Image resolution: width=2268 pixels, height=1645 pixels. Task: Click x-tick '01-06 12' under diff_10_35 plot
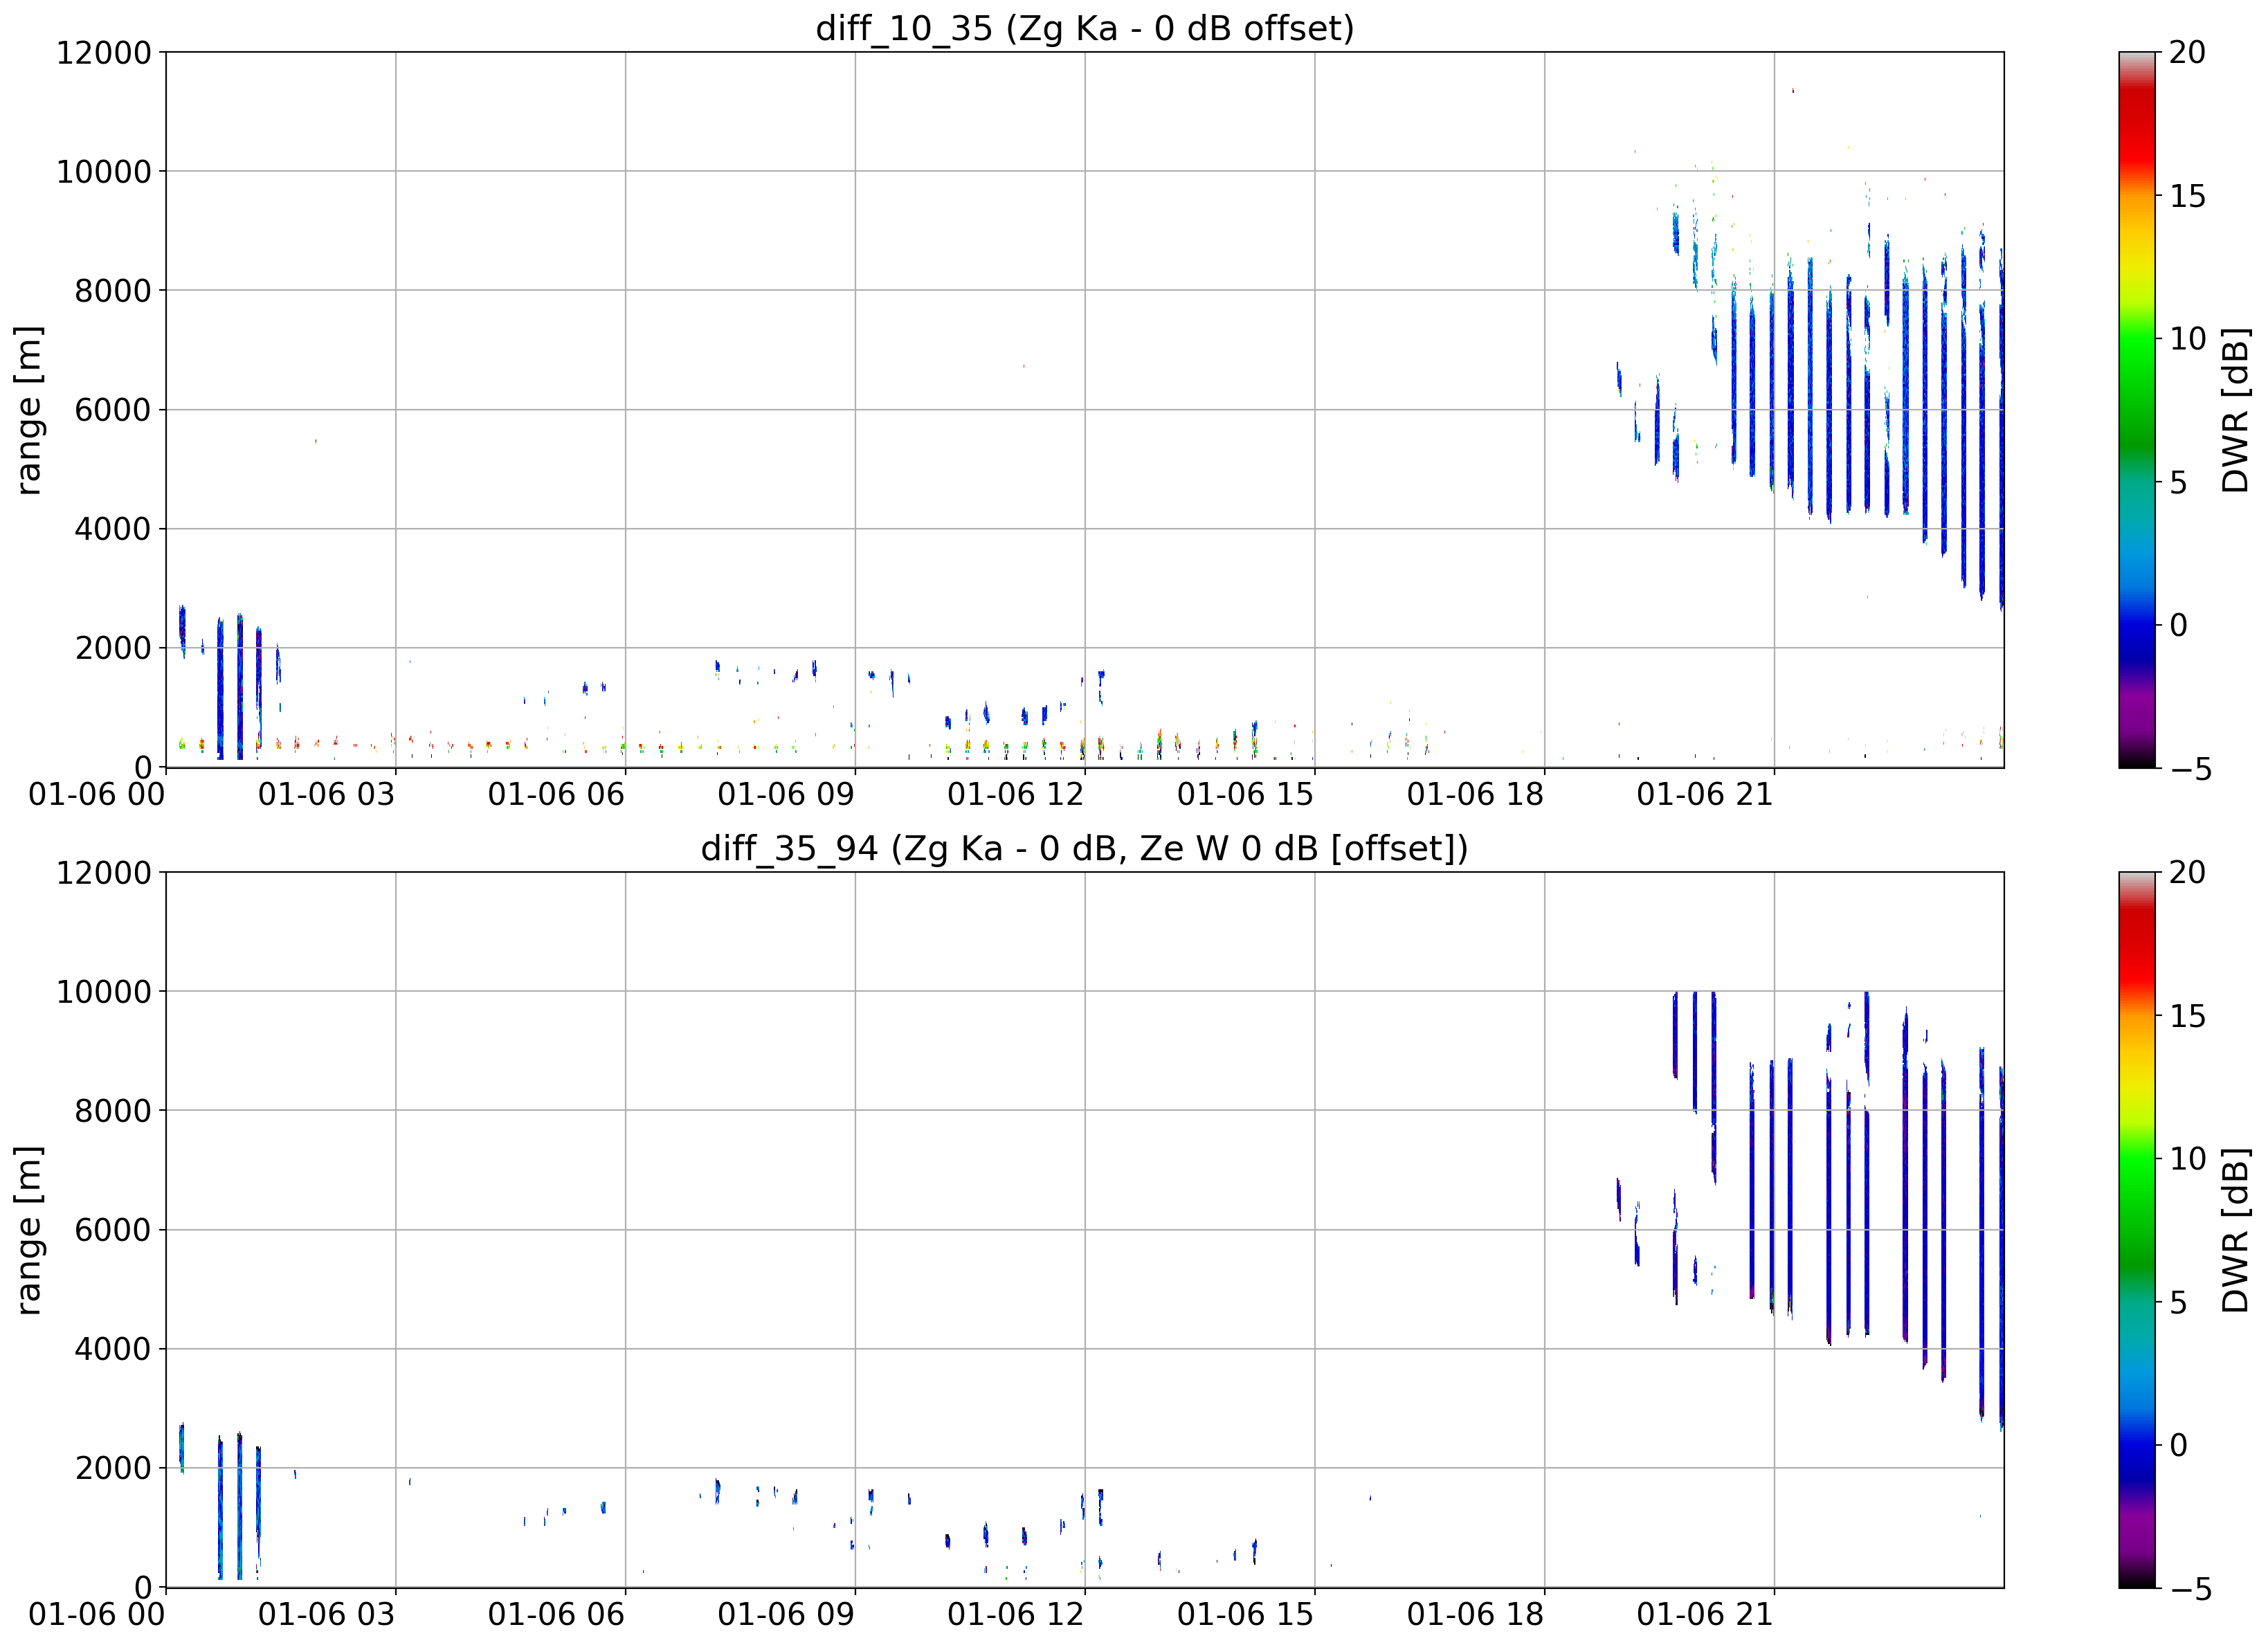[1016, 795]
